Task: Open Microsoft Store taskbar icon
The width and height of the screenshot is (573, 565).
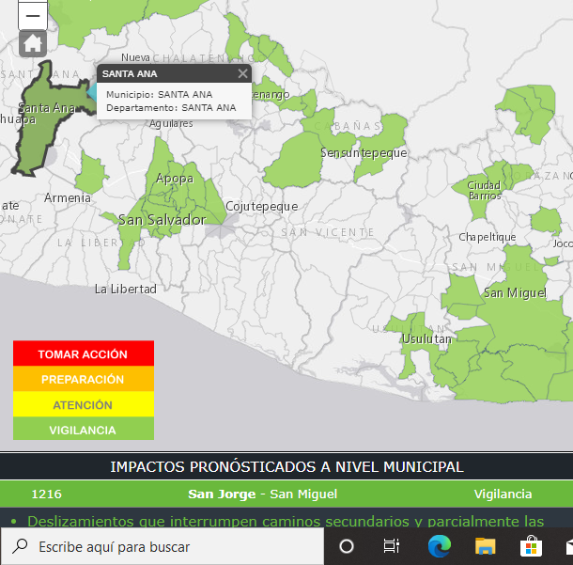Action: (531, 546)
